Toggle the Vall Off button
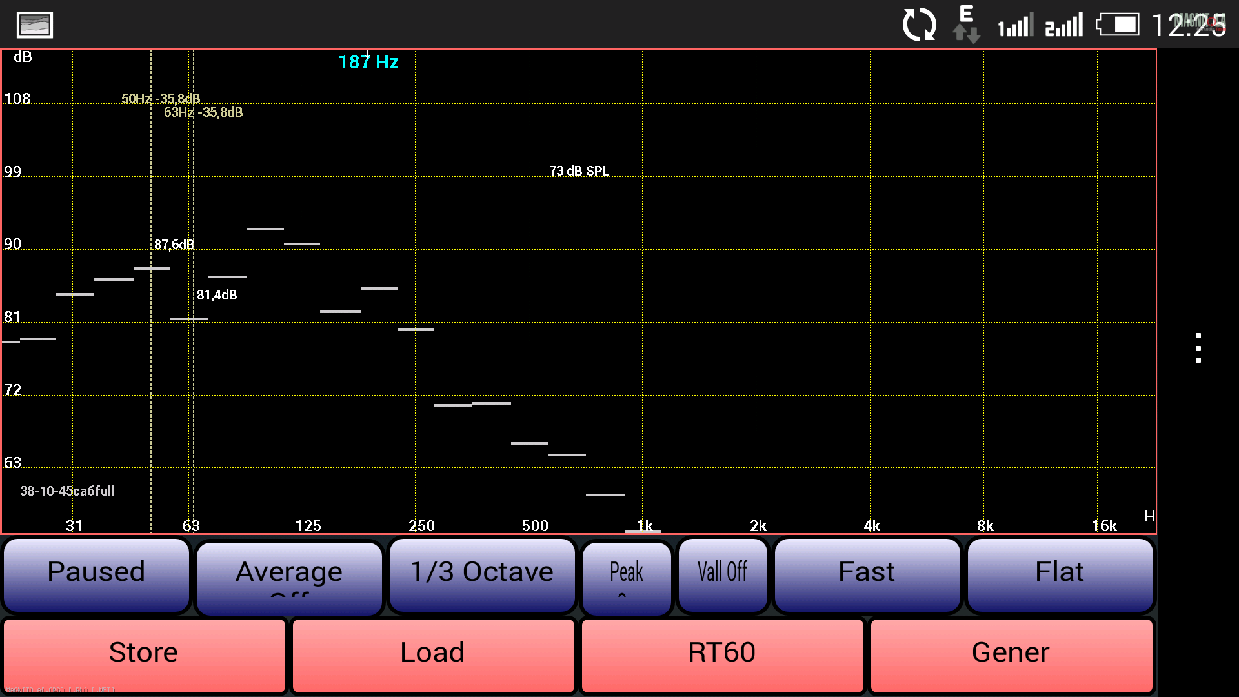 (x=723, y=575)
